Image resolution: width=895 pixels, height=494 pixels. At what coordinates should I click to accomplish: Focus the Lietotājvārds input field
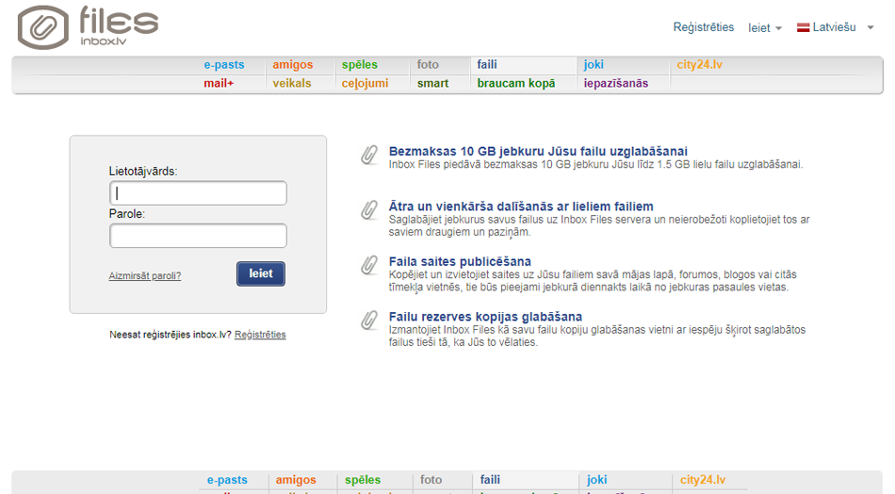198,193
